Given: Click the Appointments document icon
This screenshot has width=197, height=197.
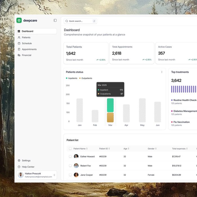Looking at the screenshot, I should (x=19, y=49).
